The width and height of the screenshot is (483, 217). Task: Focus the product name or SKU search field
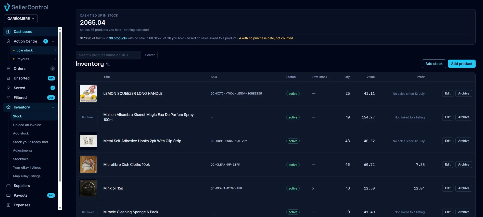[108, 55]
